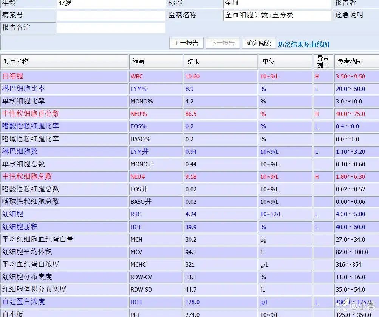Image resolution: width=379 pixels, height=317 pixels.
Task: Select the 平均血红蛋白浓度 row name
Action: pos(31,264)
